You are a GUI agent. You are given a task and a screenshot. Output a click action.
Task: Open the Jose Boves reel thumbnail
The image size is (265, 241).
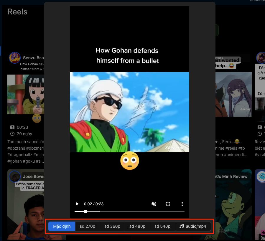coord(26,204)
